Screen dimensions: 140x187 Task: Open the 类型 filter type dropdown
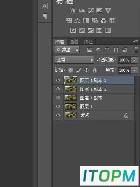67,49
